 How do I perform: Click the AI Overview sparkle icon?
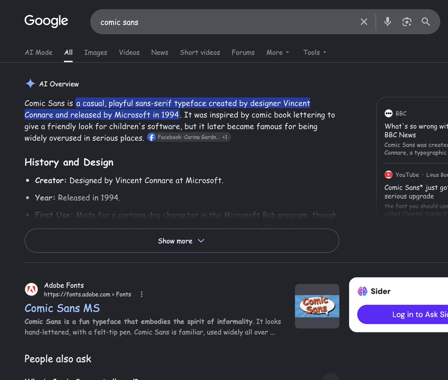coord(30,84)
